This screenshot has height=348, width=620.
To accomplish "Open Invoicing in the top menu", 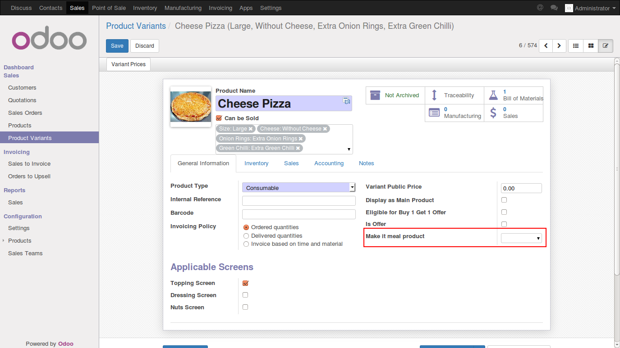I will [x=220, y=8].
